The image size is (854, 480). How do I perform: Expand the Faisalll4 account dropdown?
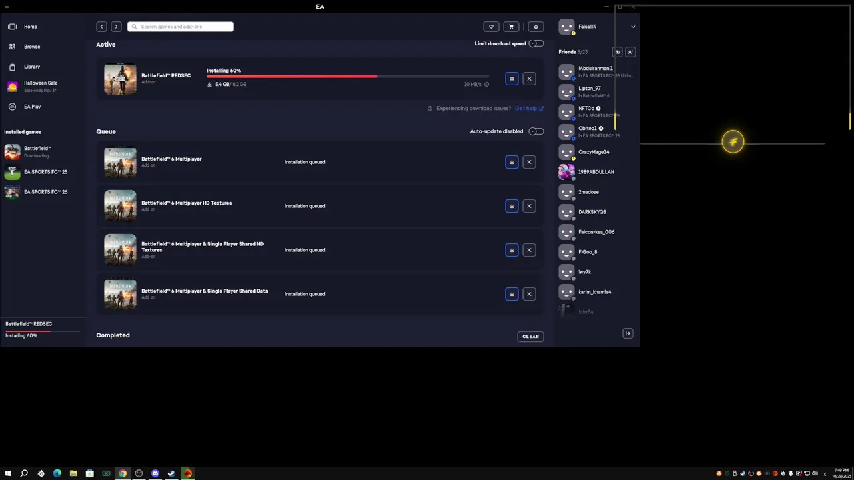click(633, 27)
